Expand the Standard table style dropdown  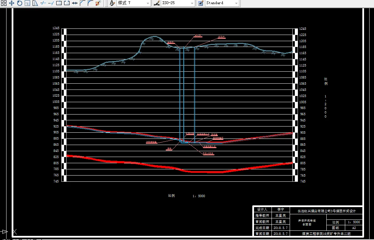point(236,3)
